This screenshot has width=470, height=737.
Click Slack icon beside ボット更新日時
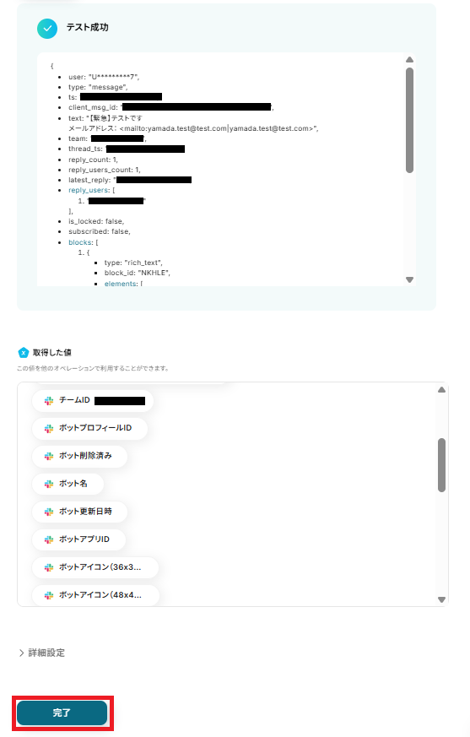click(49, 512)
